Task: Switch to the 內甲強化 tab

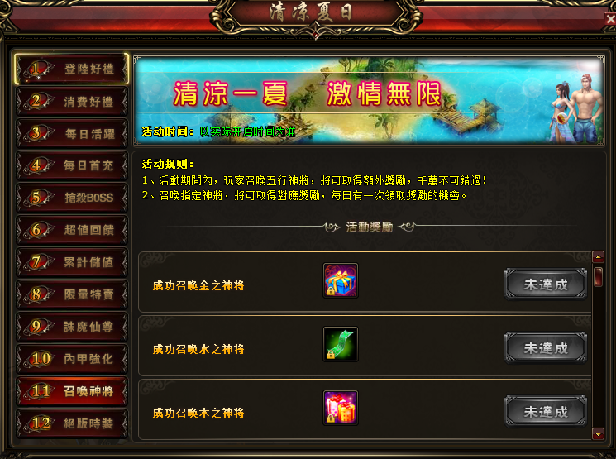Action: 72,359
